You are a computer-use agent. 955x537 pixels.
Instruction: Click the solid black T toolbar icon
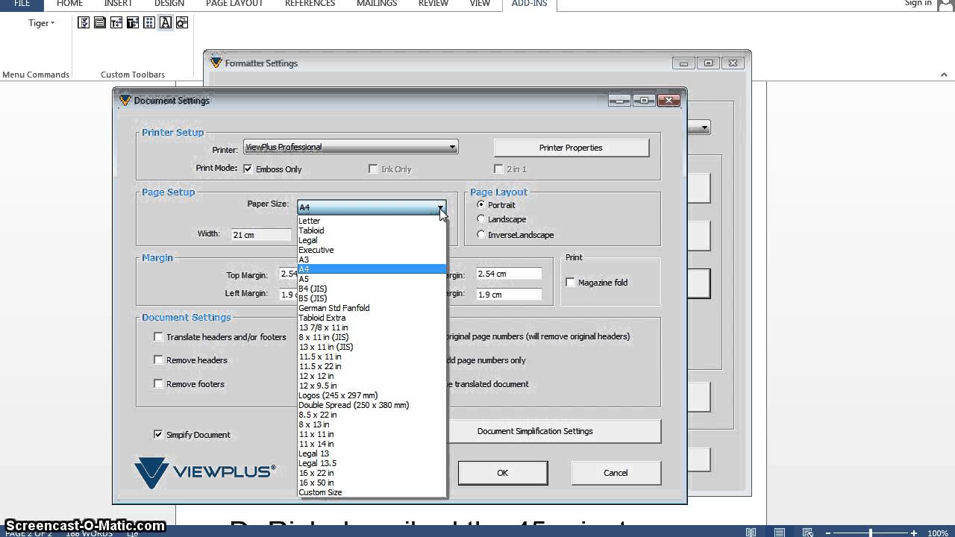tap(133, 23)
